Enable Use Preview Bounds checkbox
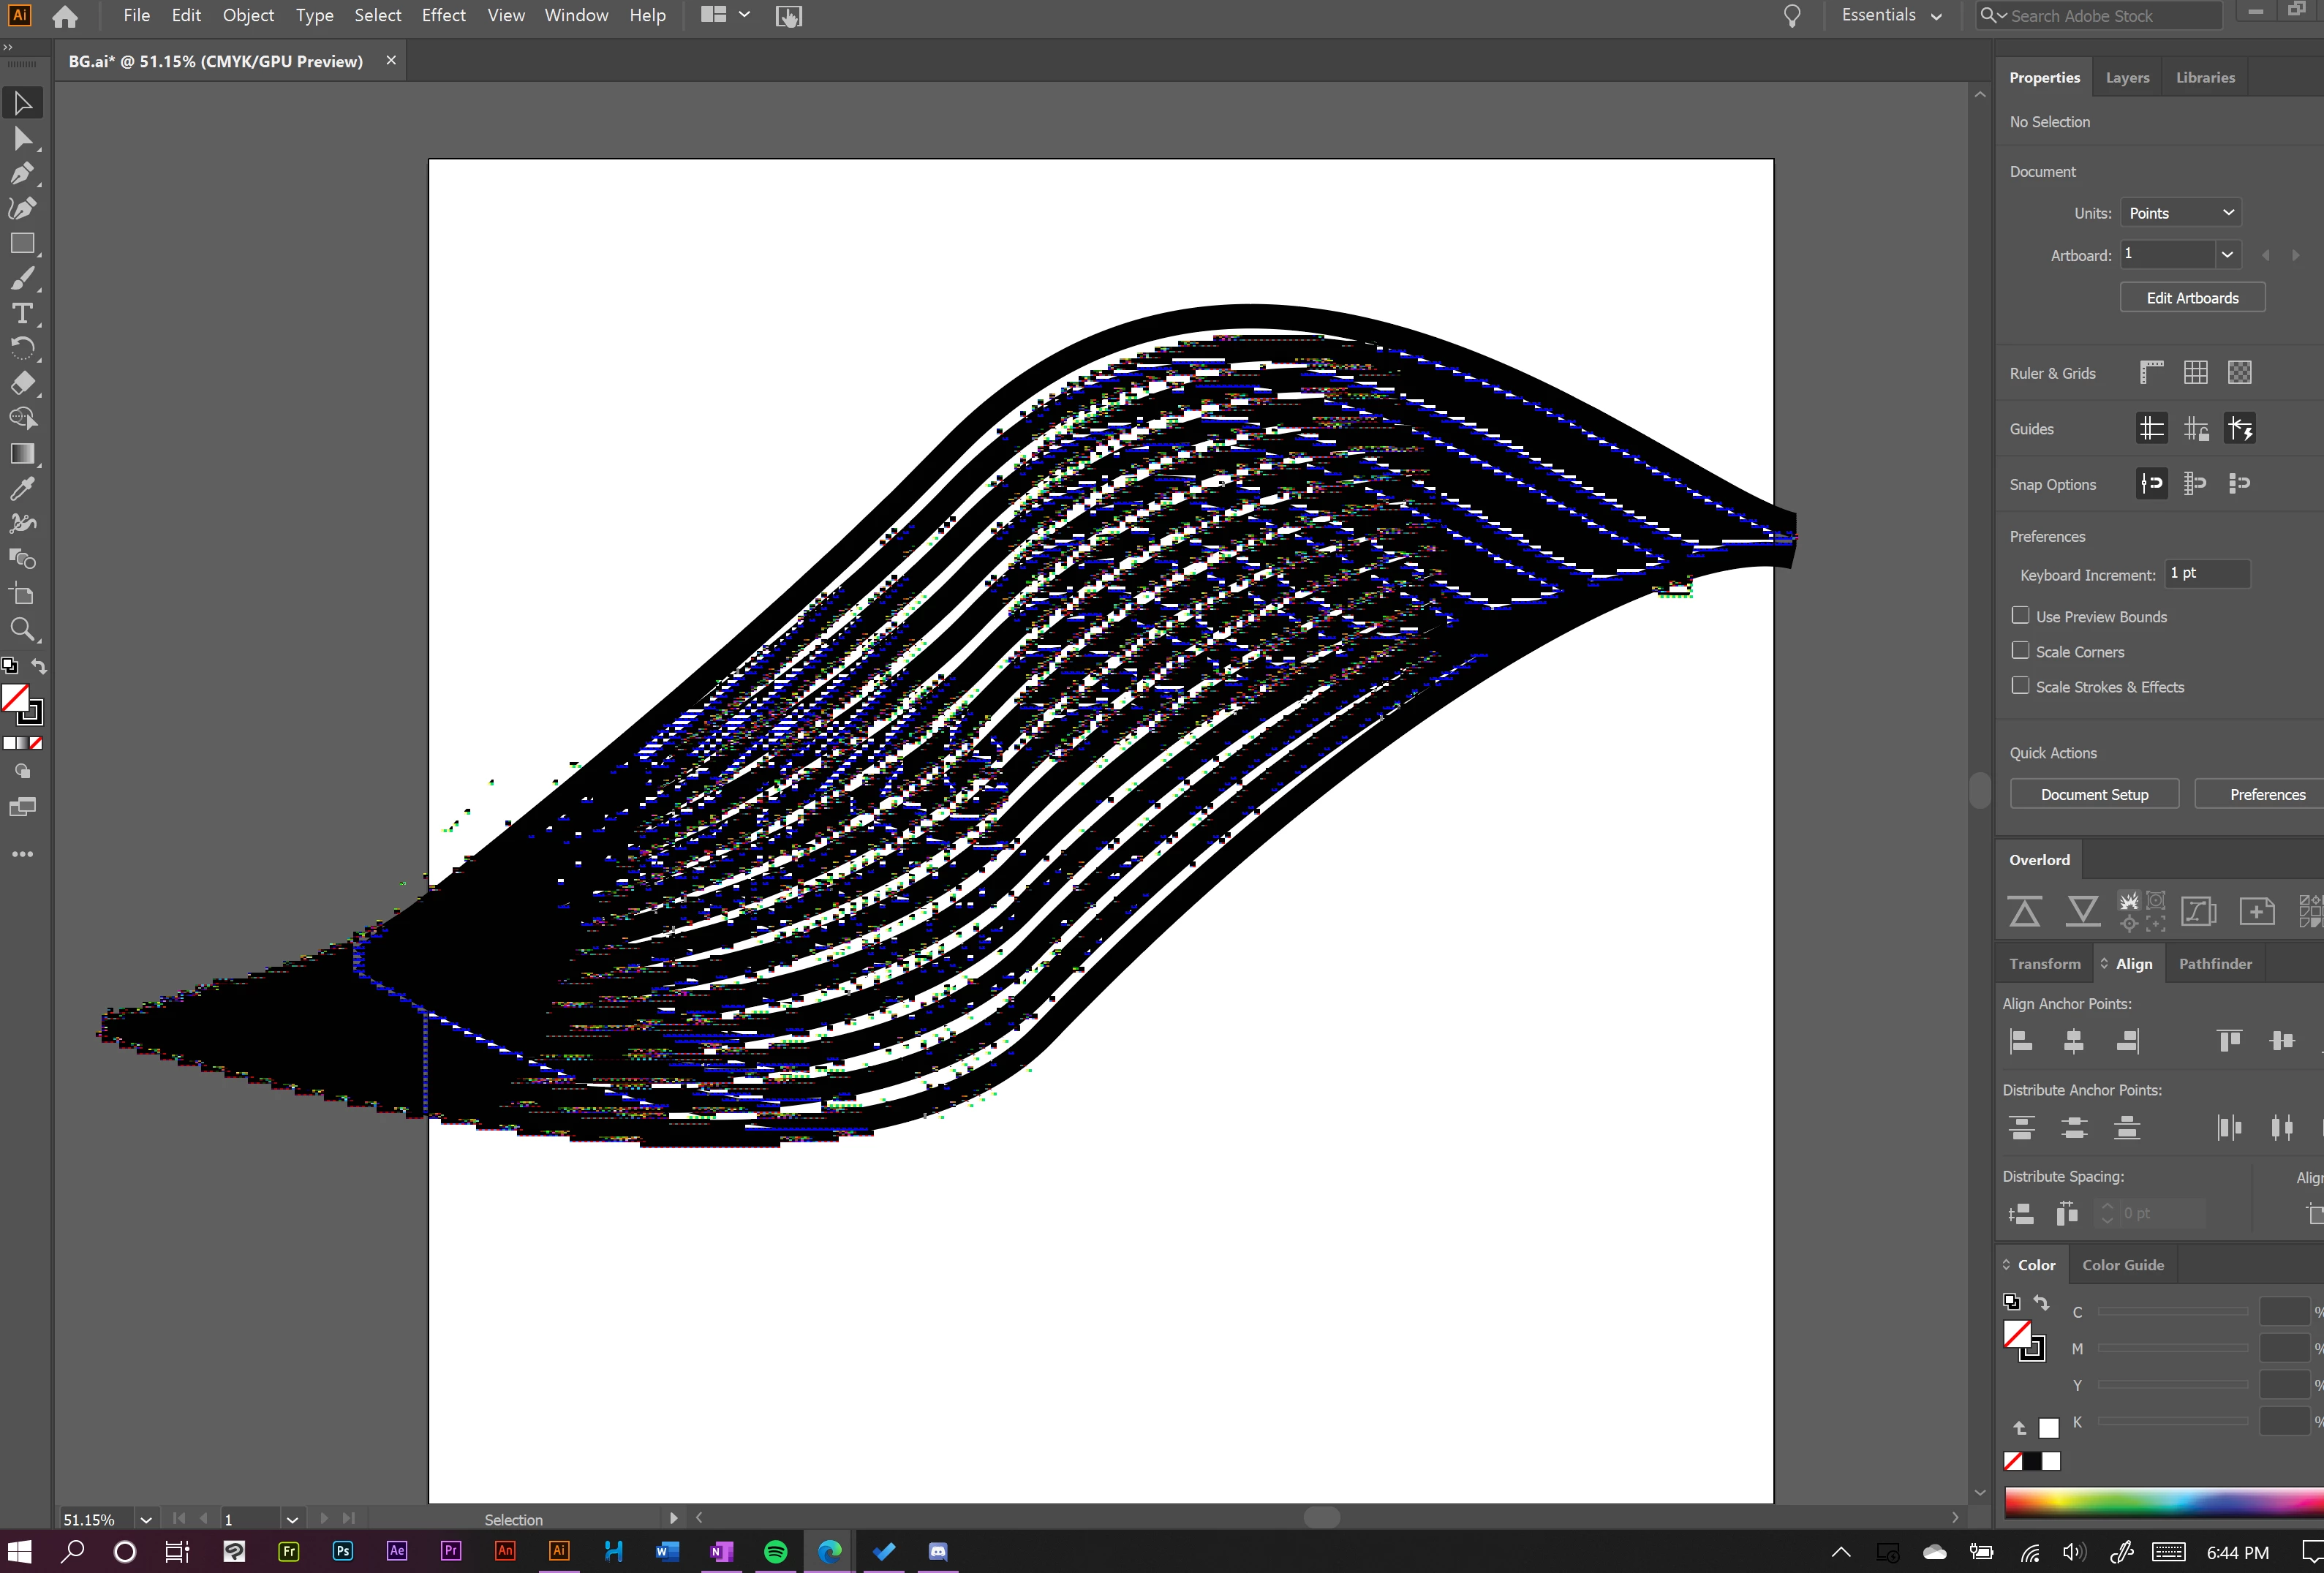The height and width of the screenshot is (1573, 2324). click(x=2020, y=616)
